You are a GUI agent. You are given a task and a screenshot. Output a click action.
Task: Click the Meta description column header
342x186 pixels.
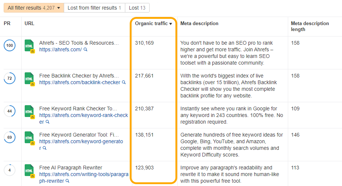199,24
